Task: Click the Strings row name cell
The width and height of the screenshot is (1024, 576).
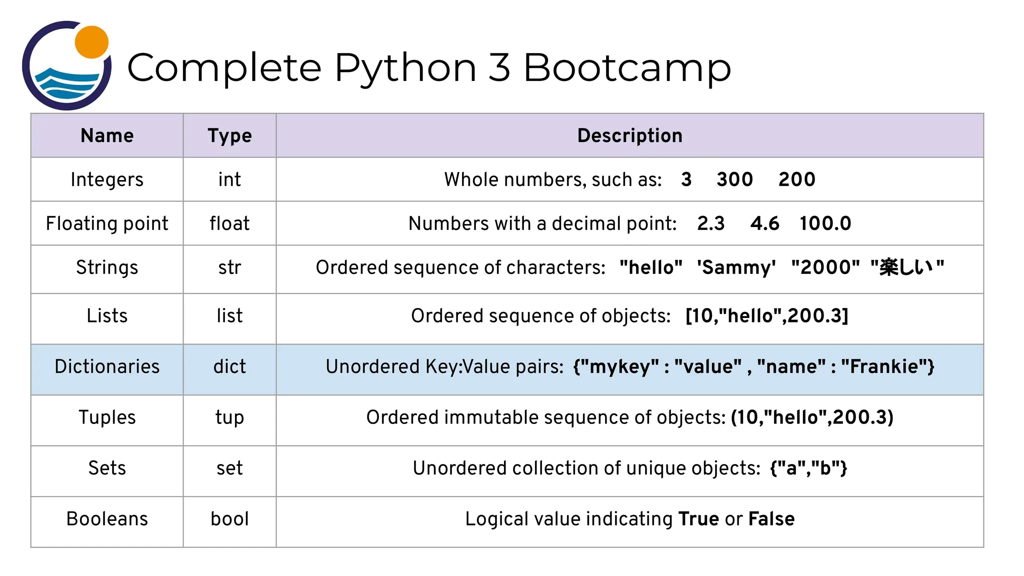Action: 107,267
